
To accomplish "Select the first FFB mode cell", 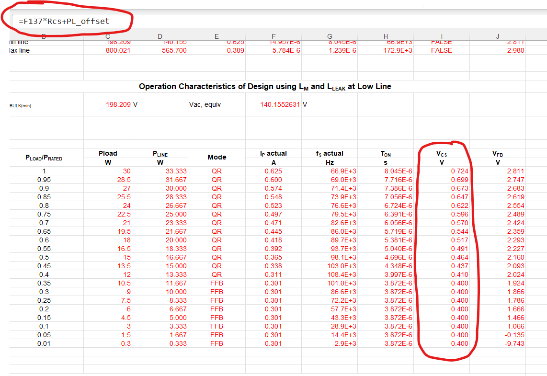I will click(217, 283).
